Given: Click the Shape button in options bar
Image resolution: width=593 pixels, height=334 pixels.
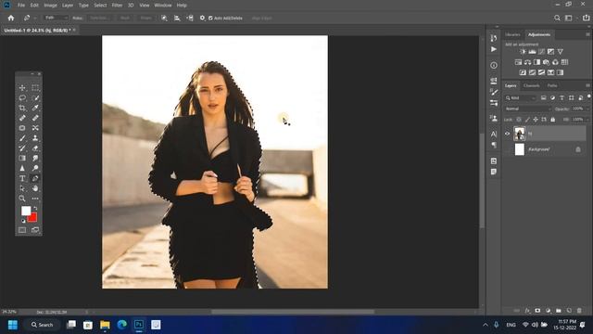Looking at the screenshot, I should tap(146, 18).
